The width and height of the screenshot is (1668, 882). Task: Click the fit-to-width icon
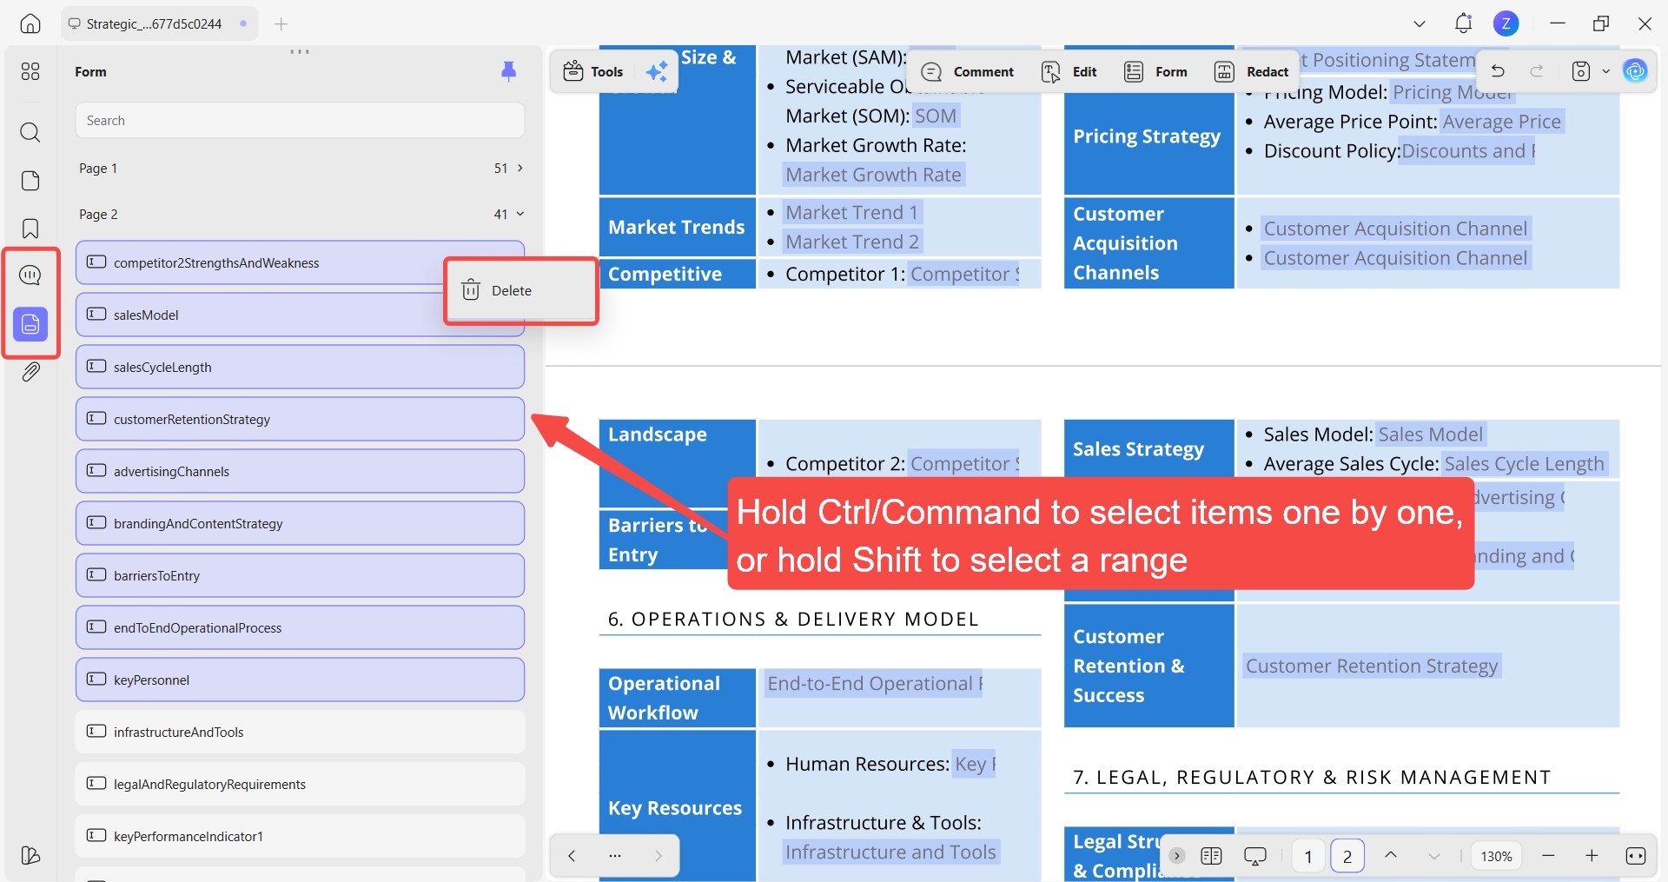click(1636, 856)
